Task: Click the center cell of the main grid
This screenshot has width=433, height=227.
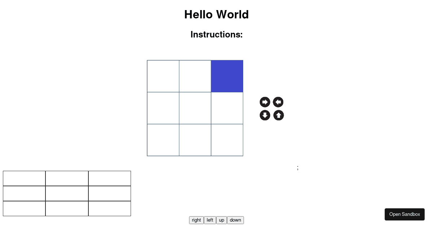Action: [195, 108]
